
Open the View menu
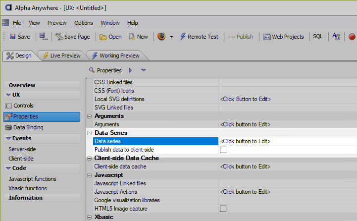[34, 23]
